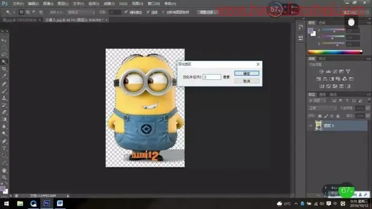Screen dimensions: 372x209
Task: Select the Lasso tool
Action: [x=4, y=54]
